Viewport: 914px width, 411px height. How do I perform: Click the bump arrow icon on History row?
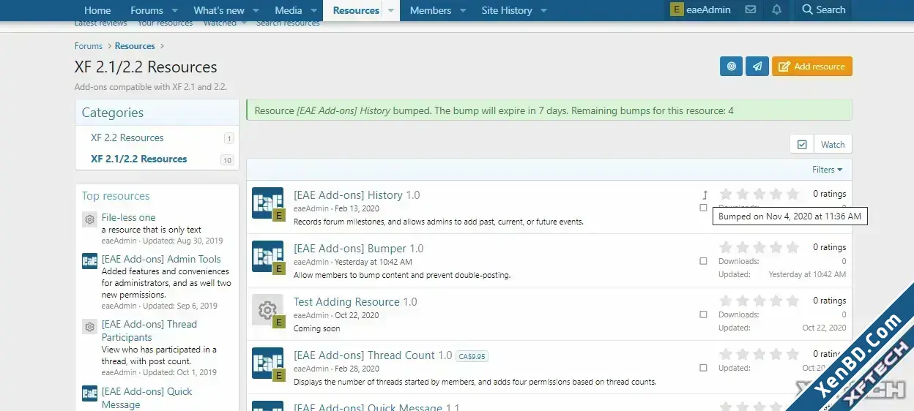(x=705, y=195)
